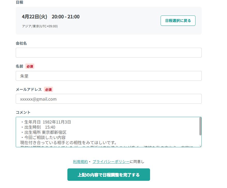This screenshot has height=188, width=227.
Task: Click the 名前 field containing 朱里
Action: [108, 76]
